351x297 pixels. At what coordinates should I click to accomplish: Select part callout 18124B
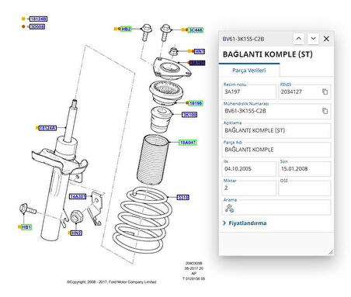click(x=39, y=19)
